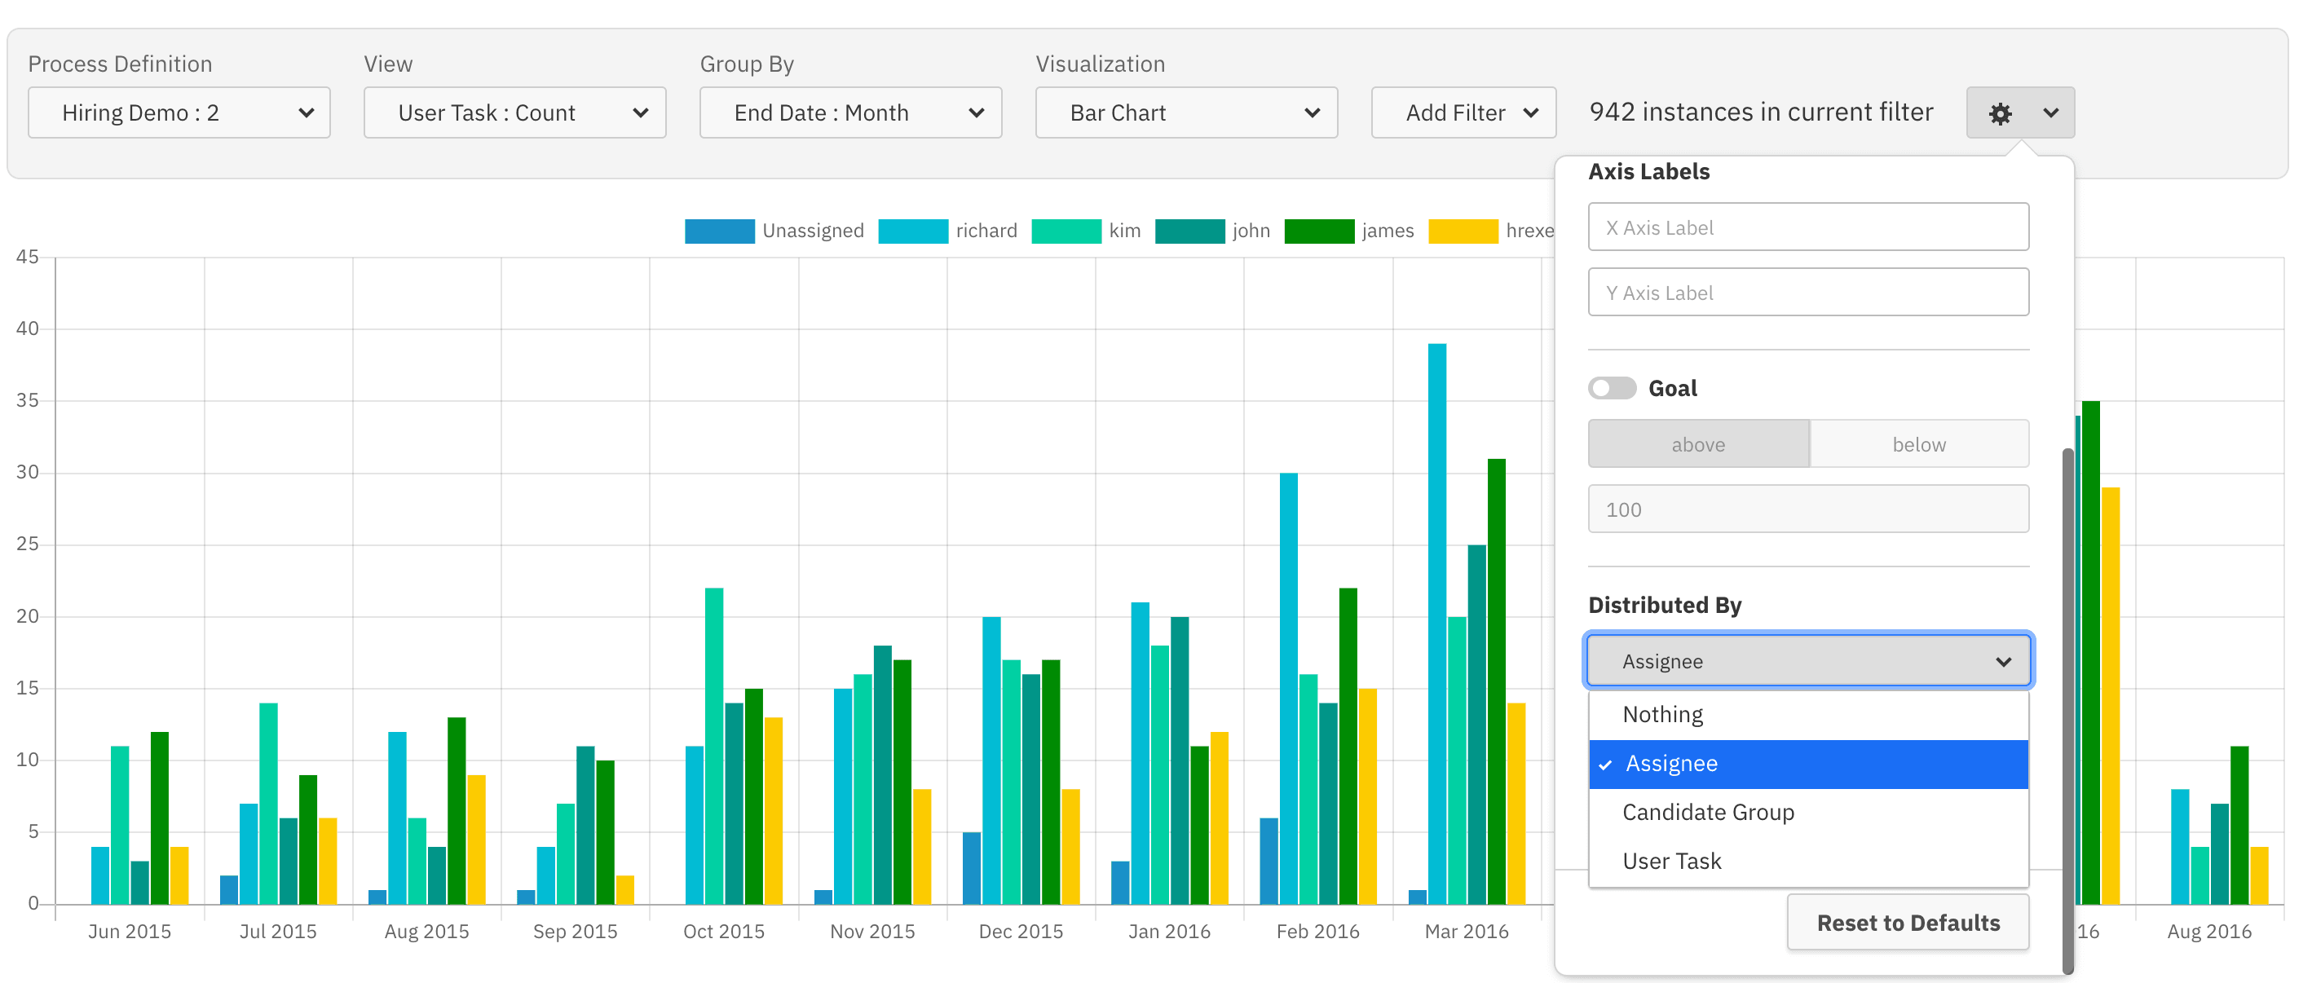Toggle the Goal switch
The image size is (2312, 983).
(1612, 389)
